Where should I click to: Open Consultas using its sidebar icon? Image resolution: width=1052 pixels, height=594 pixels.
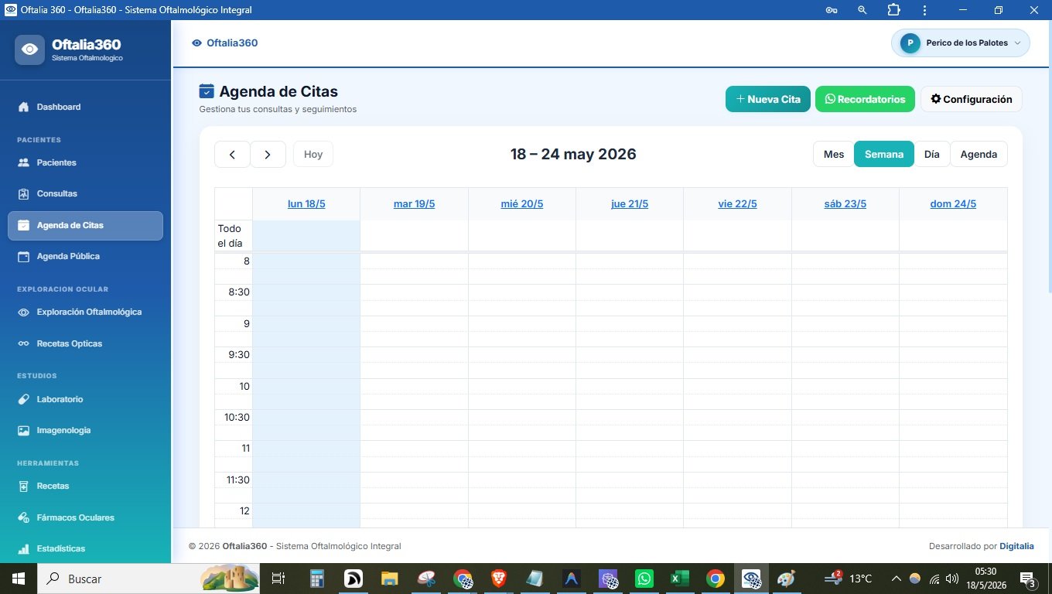23,193
